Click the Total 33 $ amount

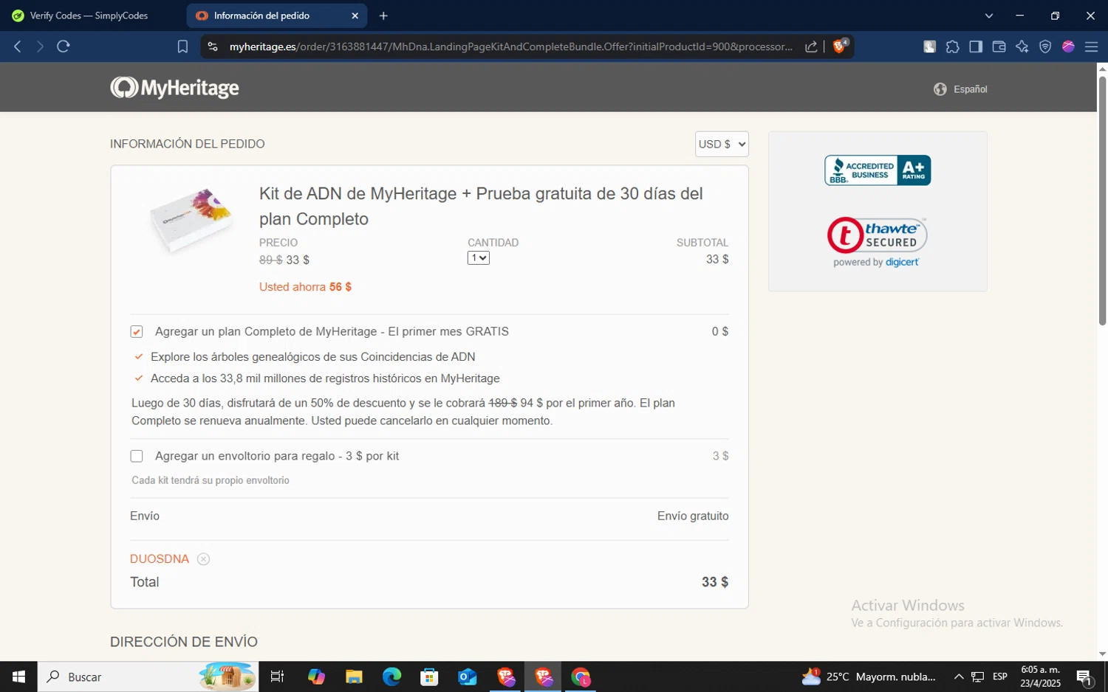714,582
